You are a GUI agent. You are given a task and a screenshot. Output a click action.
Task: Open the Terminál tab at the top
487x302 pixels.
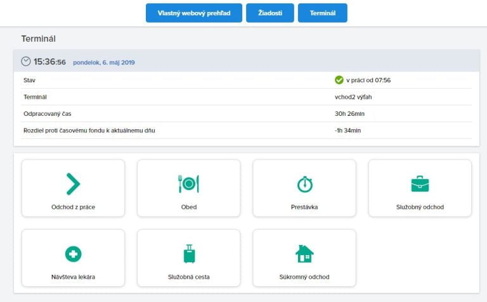click(322, 13)
